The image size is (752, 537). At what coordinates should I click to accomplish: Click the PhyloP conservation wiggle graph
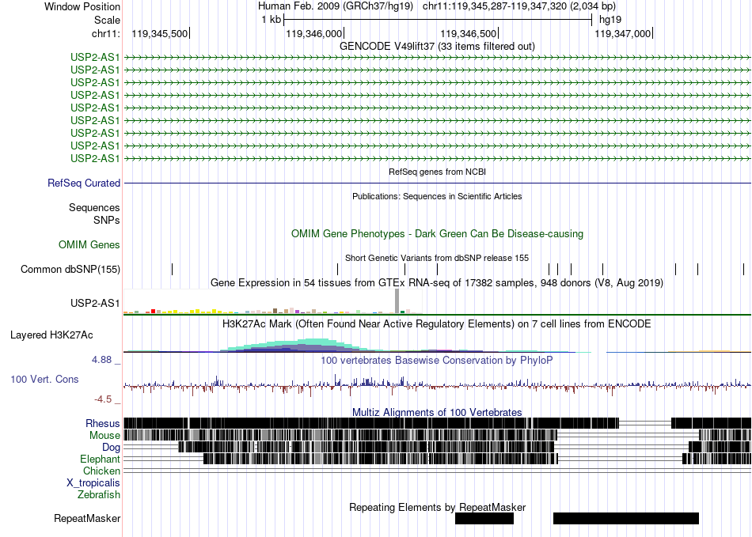coord(438,386)
